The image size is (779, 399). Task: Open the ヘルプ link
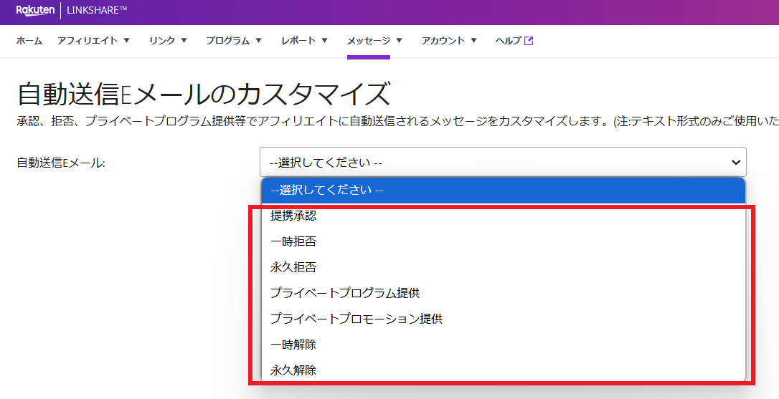click(x=509, y=41)
